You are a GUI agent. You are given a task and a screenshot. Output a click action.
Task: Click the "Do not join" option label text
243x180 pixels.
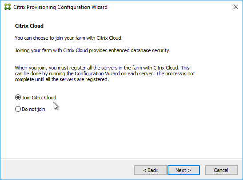[x=33, y=109]
